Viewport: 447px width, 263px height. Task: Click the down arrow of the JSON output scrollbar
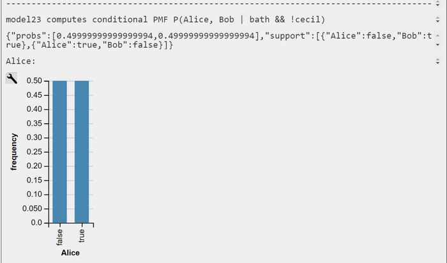(437, 45)
